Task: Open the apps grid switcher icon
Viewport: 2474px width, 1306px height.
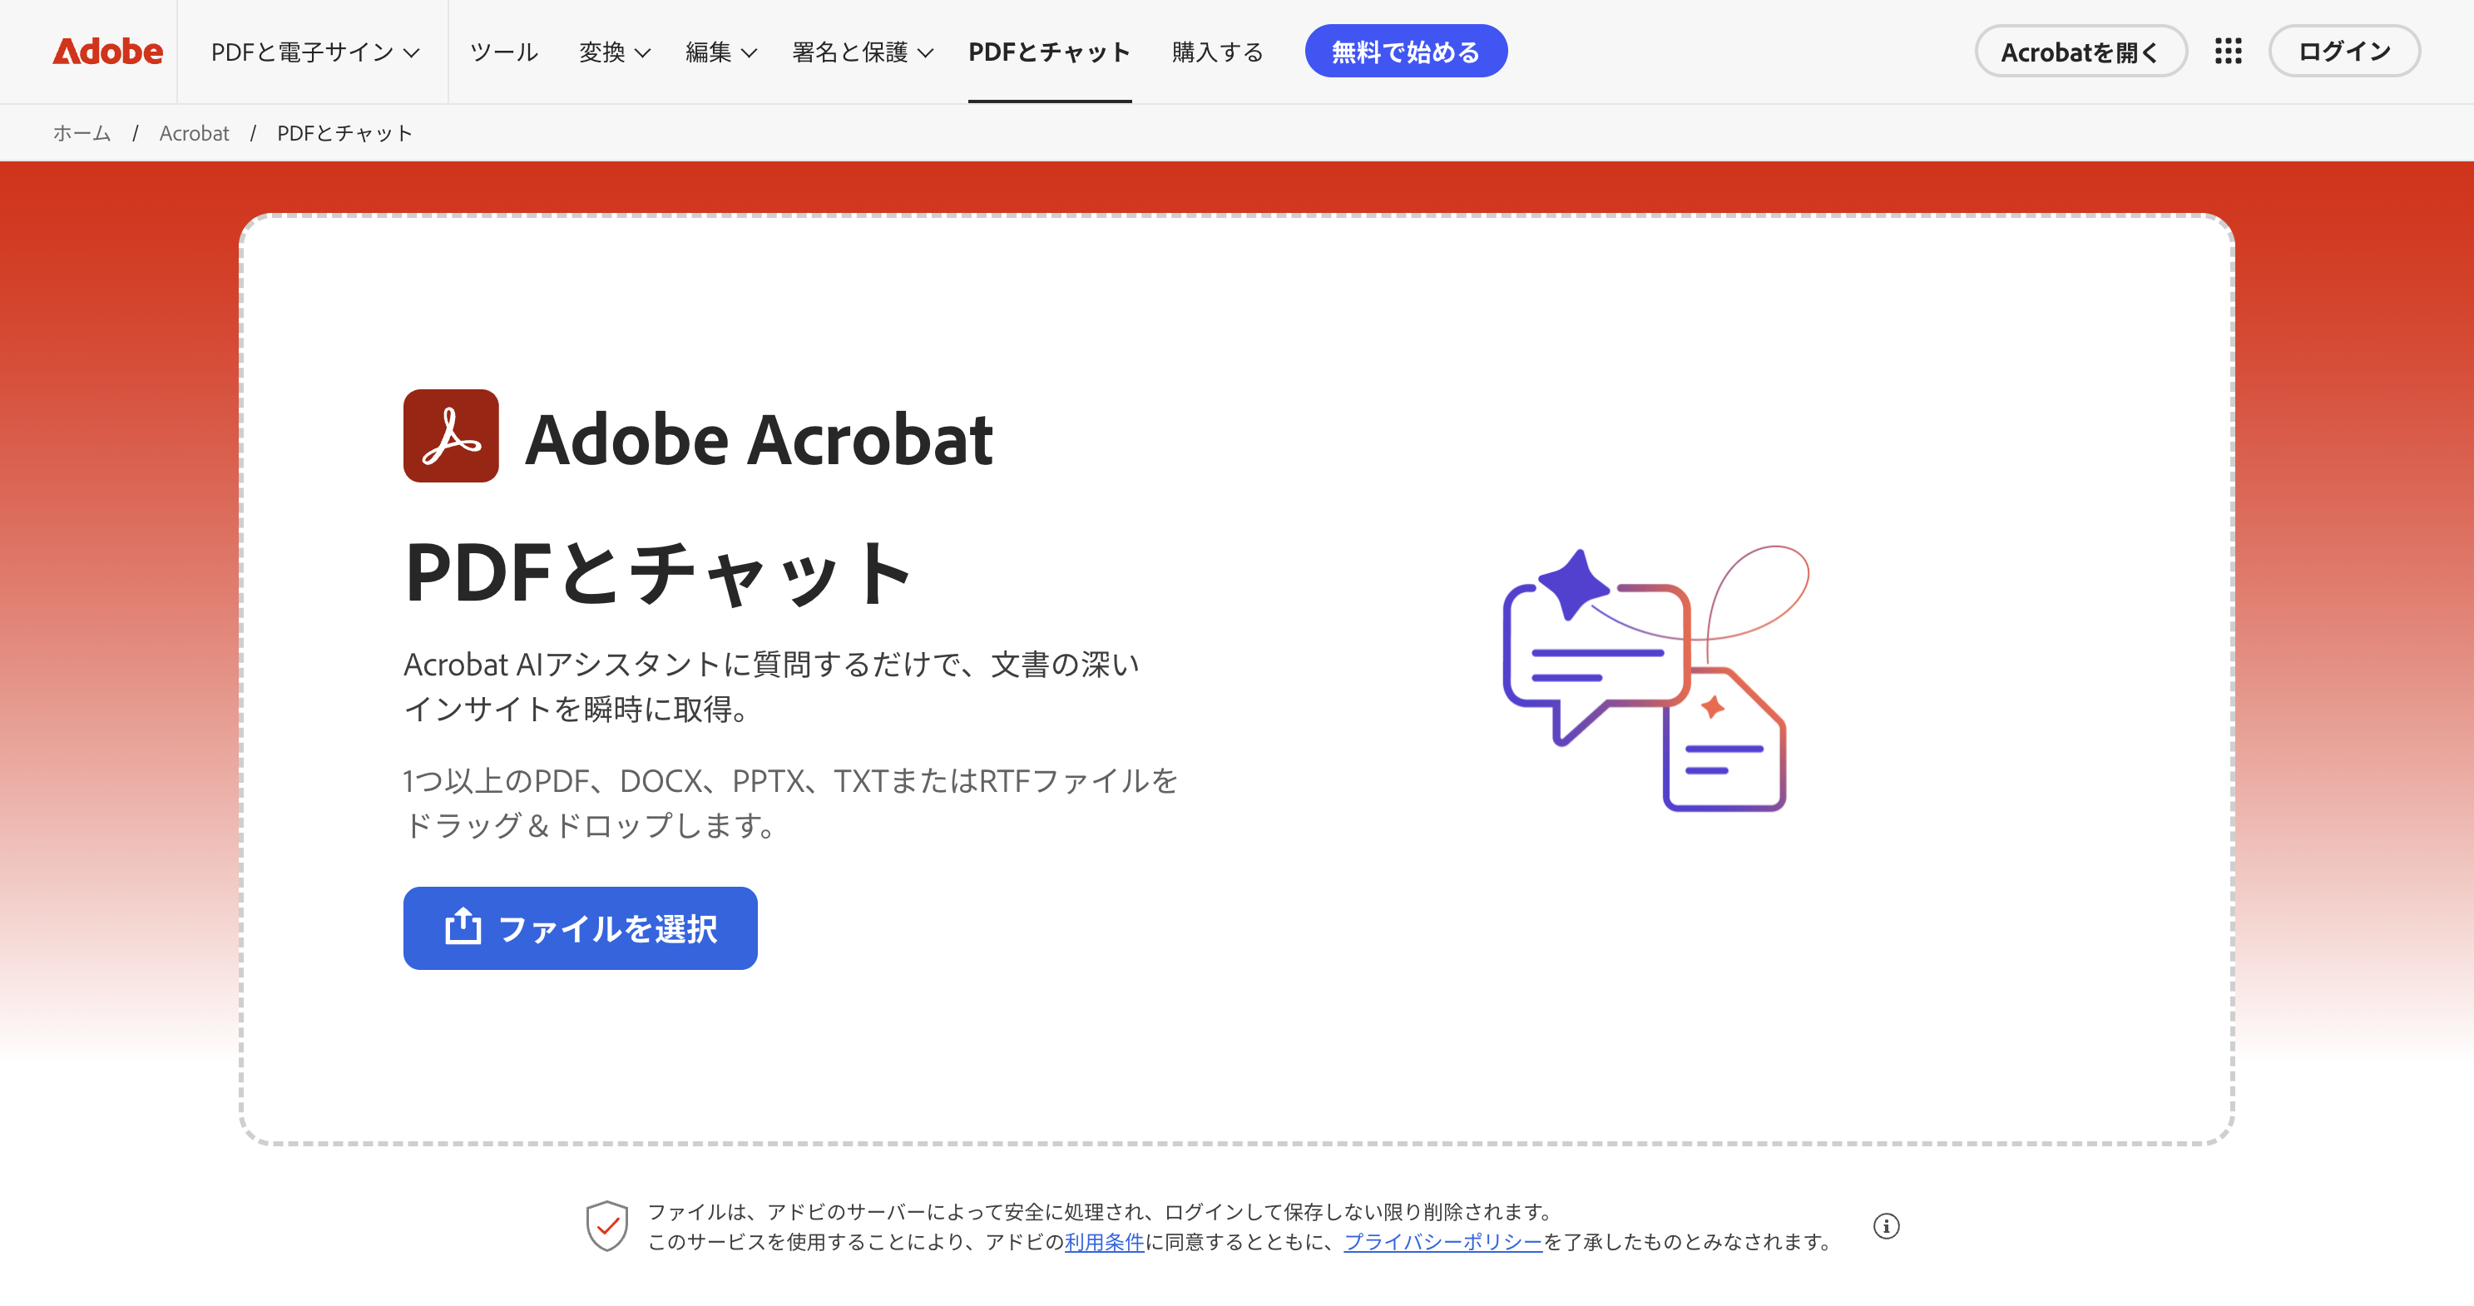Action: (2228, 51)
